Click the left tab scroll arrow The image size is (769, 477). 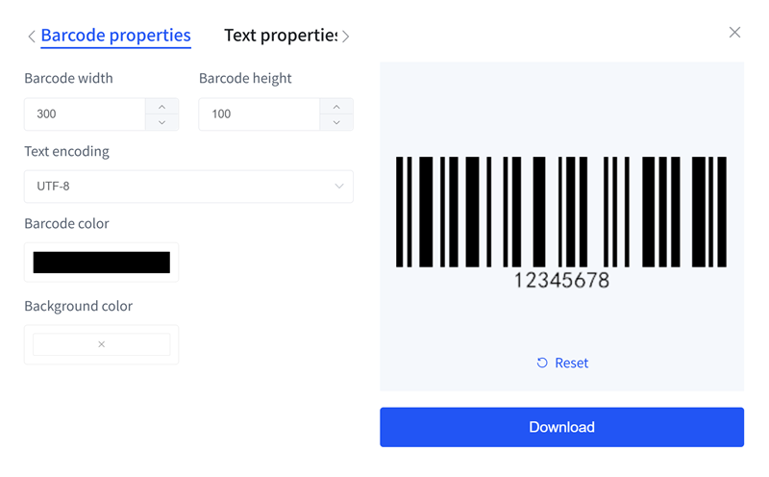click(x=31, y=37)
